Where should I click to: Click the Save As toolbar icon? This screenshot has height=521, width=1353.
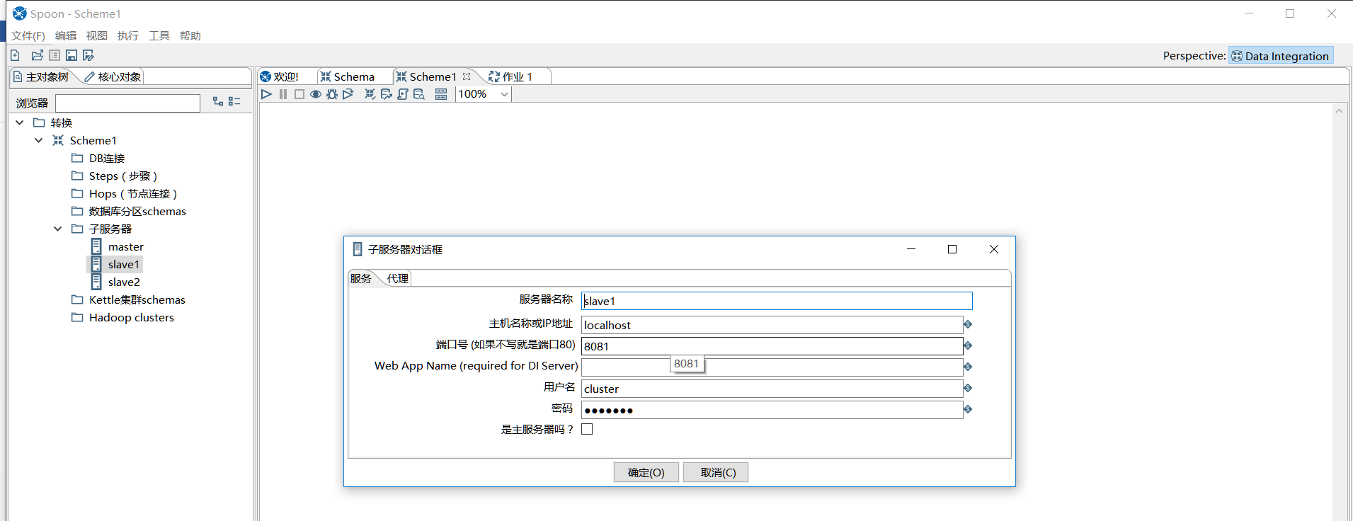point(89,55)
